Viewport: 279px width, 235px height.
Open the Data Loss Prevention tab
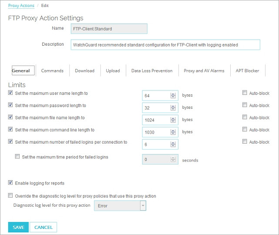tap(152, 70)
